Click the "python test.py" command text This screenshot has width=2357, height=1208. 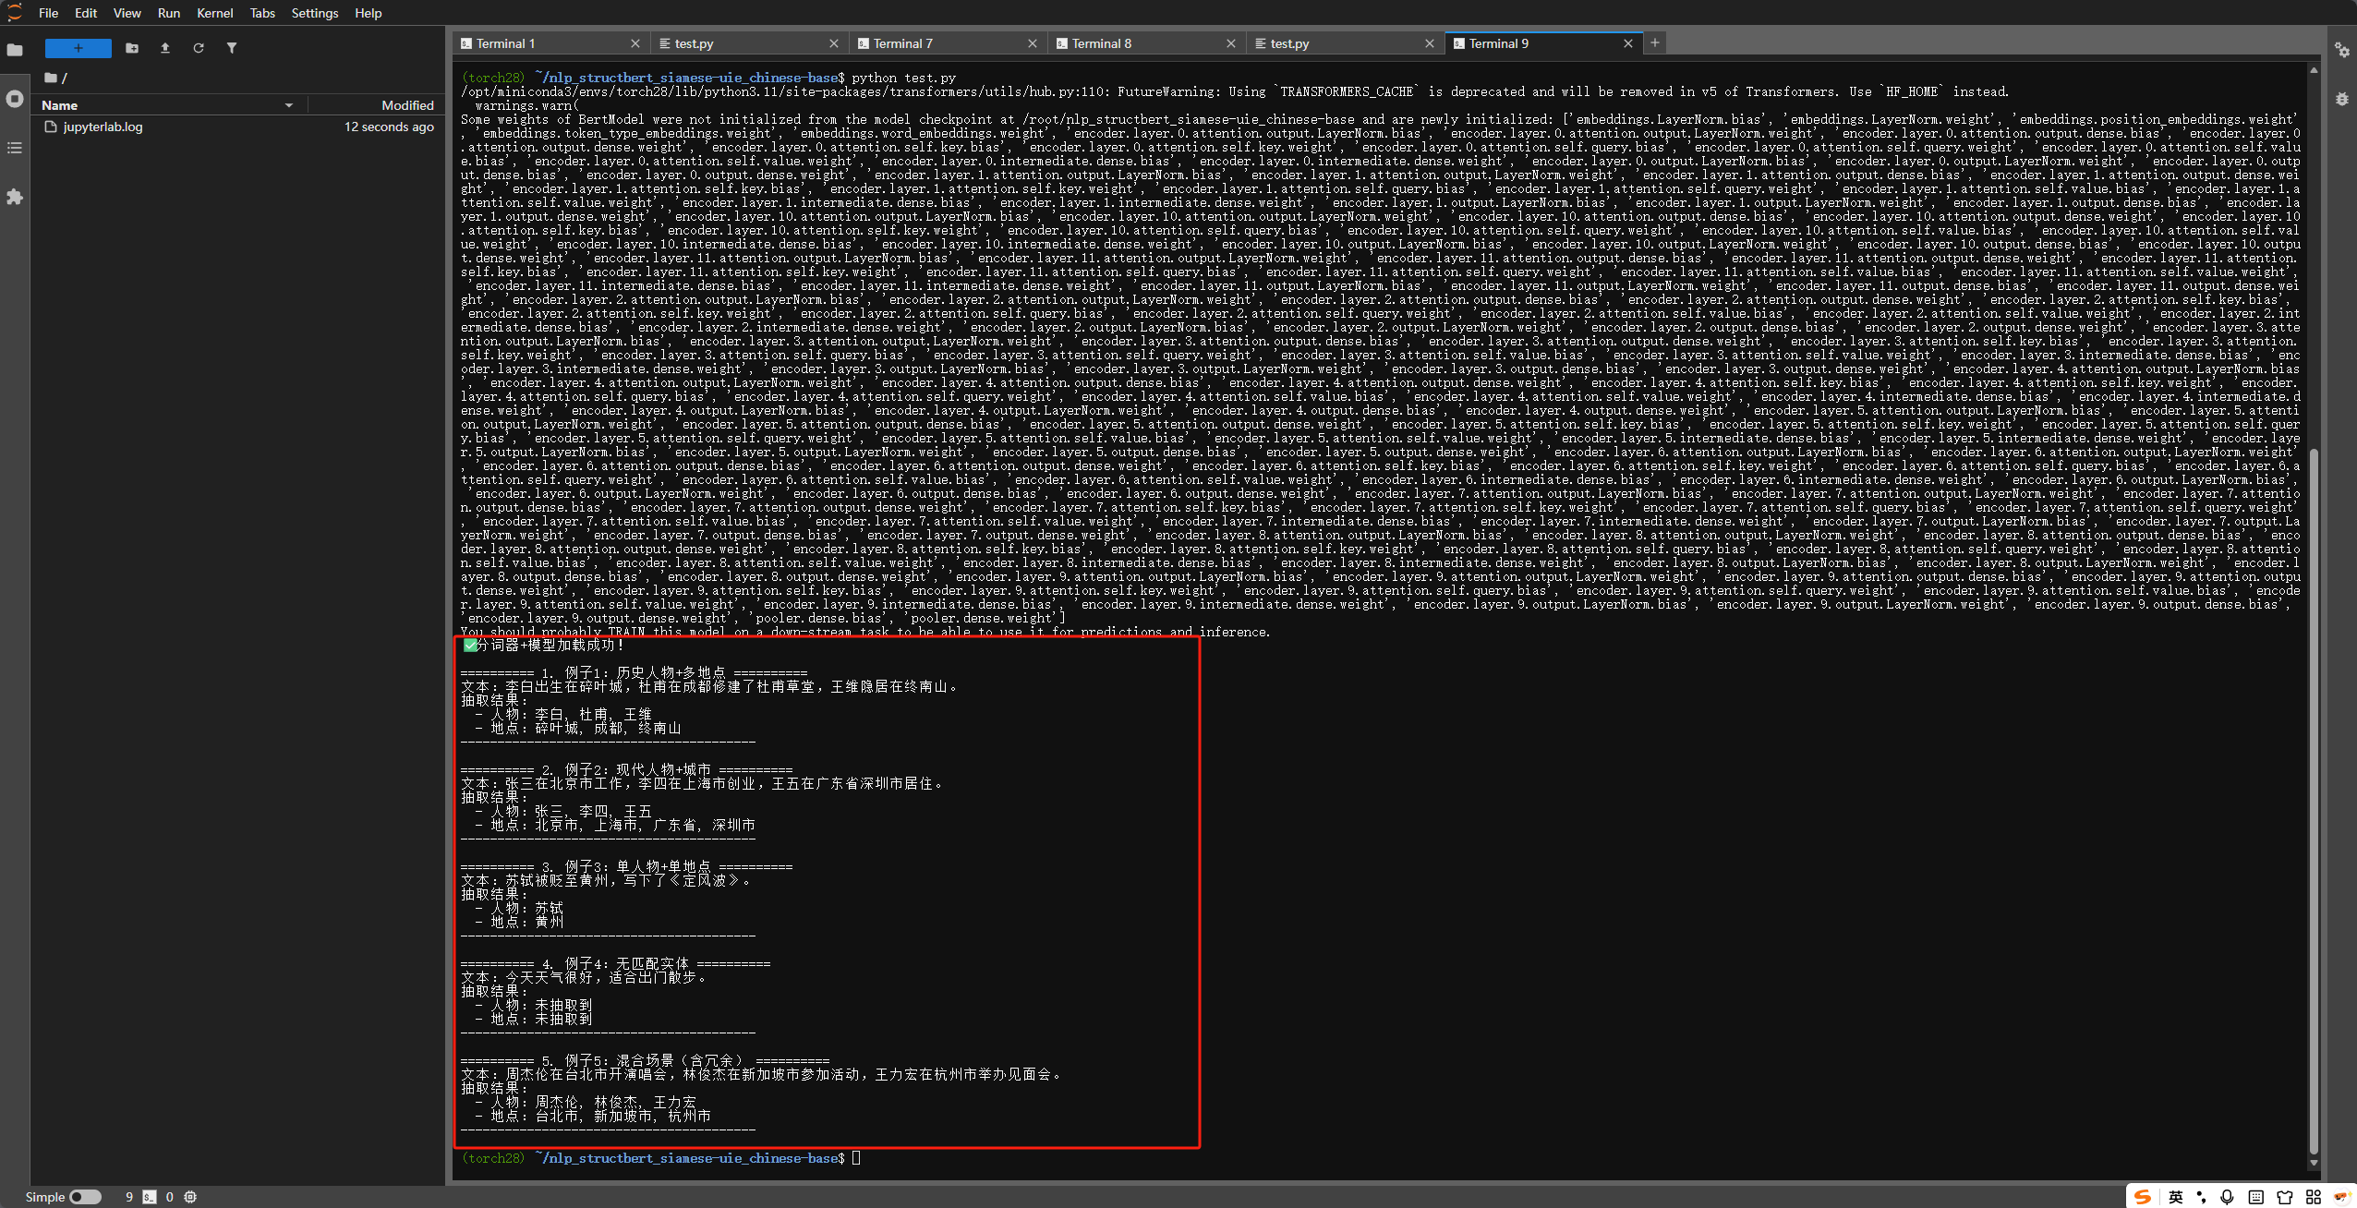(904, 79)
